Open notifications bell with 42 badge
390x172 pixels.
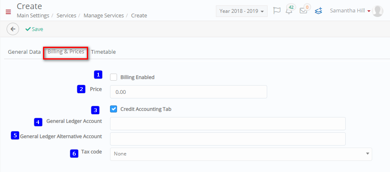(289, 10)
